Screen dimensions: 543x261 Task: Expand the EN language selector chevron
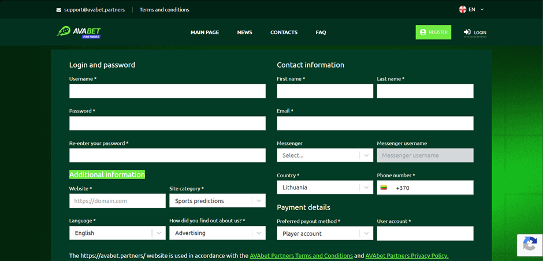(482, 10)
